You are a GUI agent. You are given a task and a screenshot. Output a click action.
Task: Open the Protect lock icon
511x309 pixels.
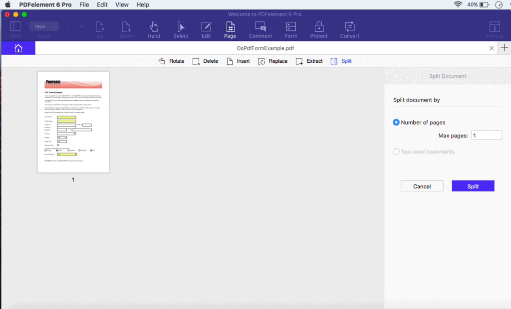[x=319, y=27]
